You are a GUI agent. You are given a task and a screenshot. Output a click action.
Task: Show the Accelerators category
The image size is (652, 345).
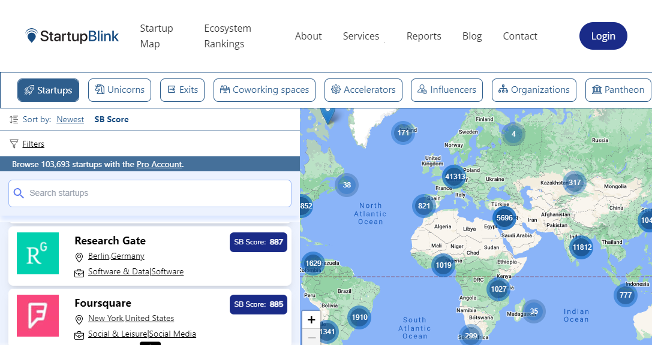[x=363, y=90]
